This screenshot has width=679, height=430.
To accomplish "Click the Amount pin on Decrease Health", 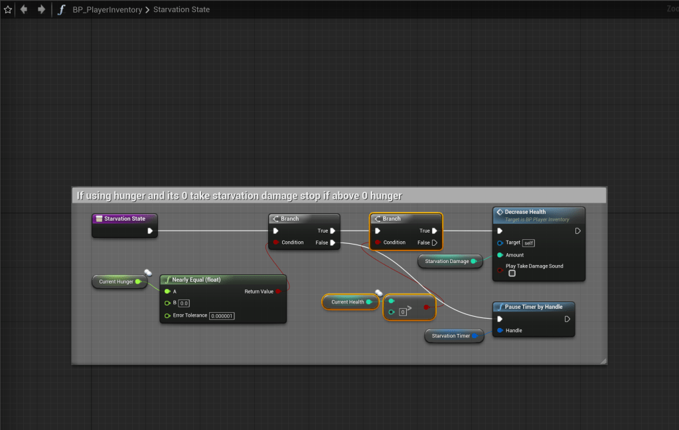I will pyautogui.click(x=500, y=255).
